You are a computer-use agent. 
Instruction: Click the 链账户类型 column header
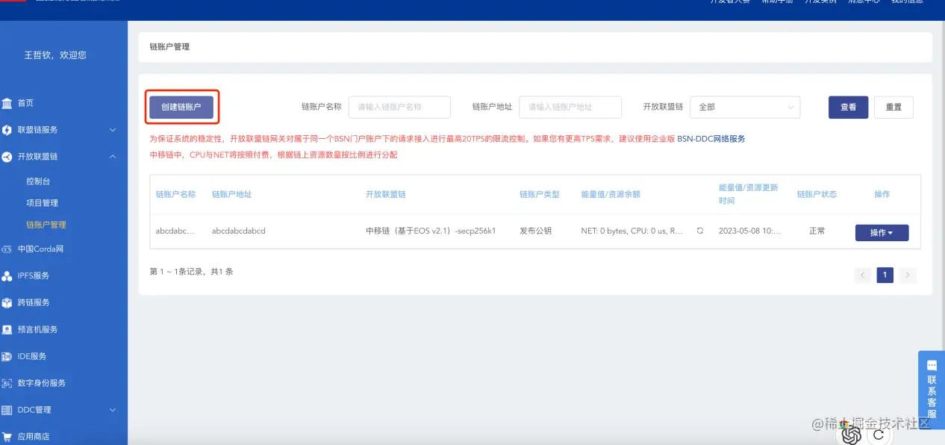pyautogui.click(x=539, y=194)
